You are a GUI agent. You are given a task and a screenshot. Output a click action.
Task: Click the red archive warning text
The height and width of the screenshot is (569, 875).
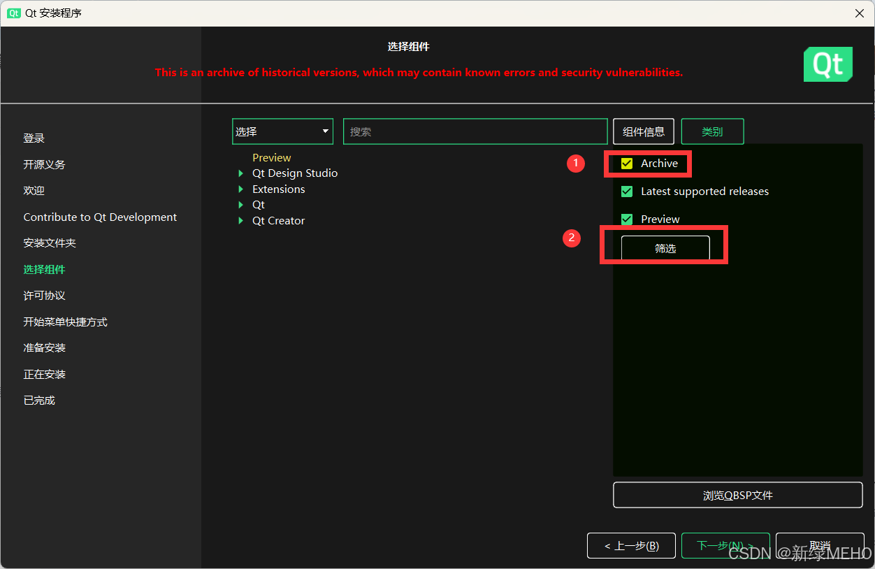click(419, 73)
